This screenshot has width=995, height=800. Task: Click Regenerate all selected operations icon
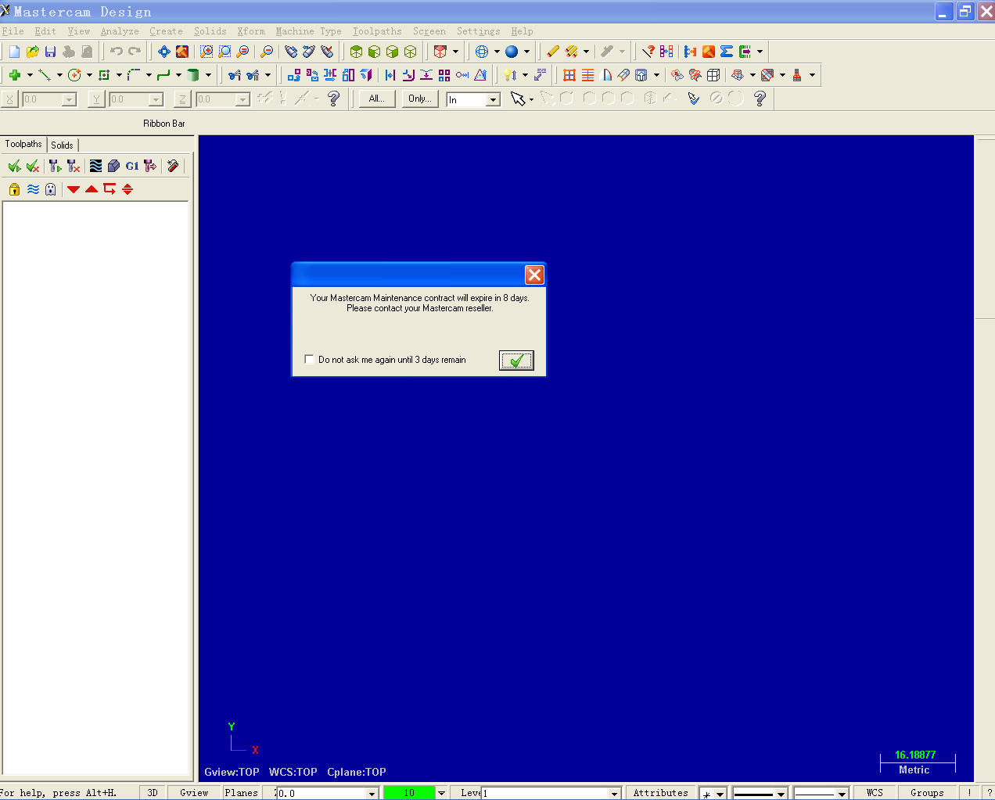55,166
